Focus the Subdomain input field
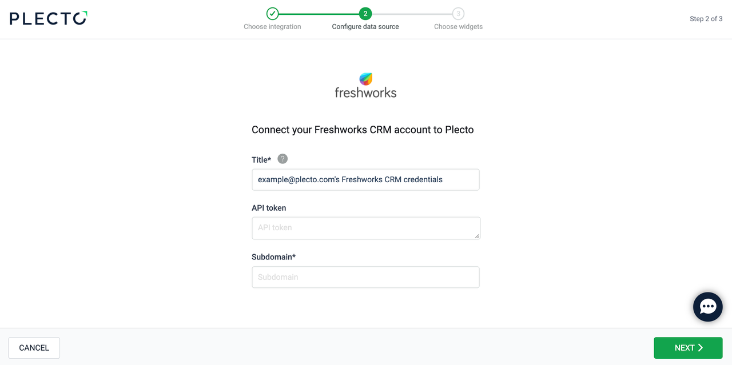 [365, 277]
